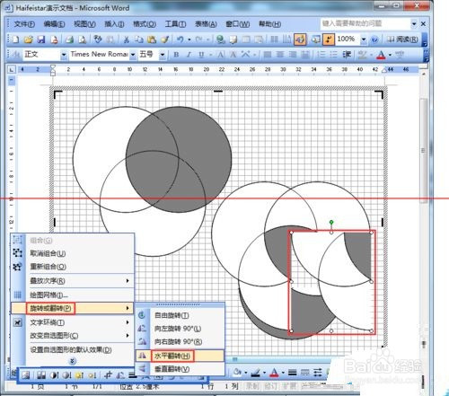Click the Open file icon
This screenshot has width=449, height=396.
click(28, 40)
